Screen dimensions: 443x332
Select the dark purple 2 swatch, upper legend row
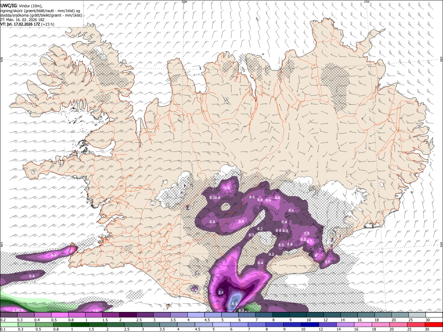pyautogui.click(x=127, y=315)
